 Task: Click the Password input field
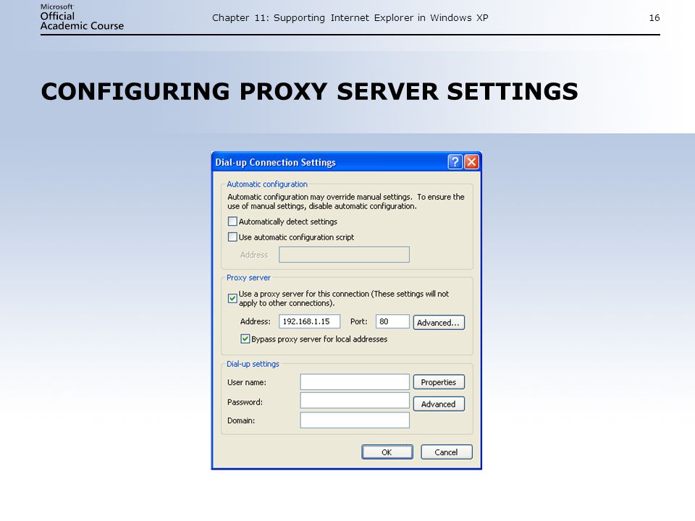point(355,400)
